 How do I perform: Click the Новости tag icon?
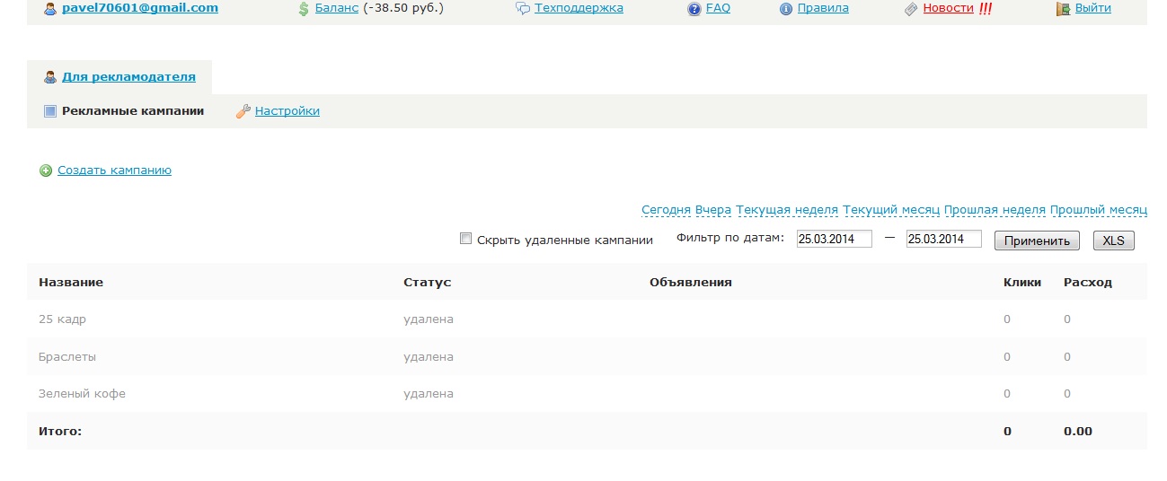tap(911, 9)
